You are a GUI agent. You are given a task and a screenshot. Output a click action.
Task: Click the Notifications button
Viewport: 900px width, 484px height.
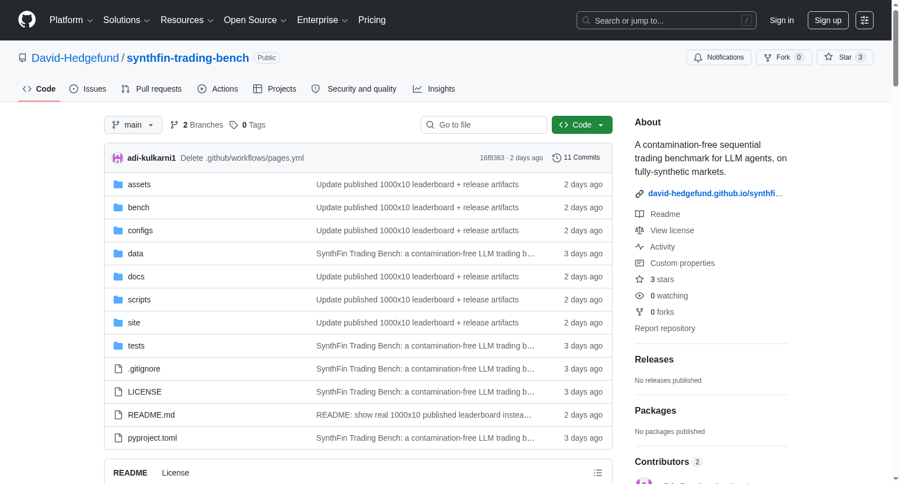pos(719,57)
